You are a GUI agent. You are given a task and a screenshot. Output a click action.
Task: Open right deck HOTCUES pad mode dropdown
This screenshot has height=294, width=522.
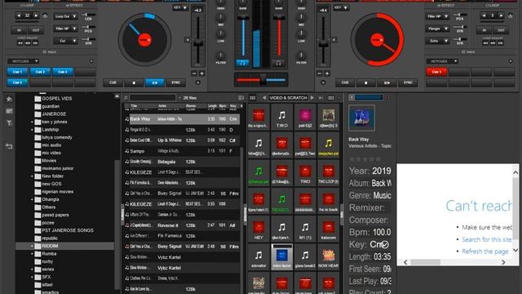(442, 61)
